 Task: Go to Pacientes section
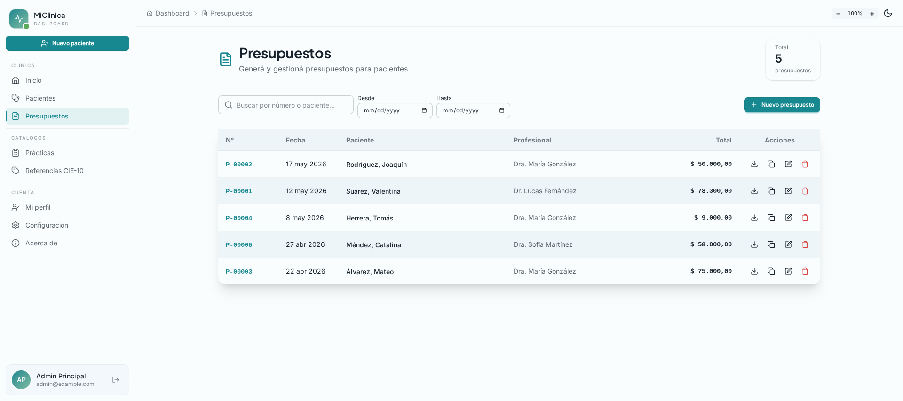pos(67,98)
